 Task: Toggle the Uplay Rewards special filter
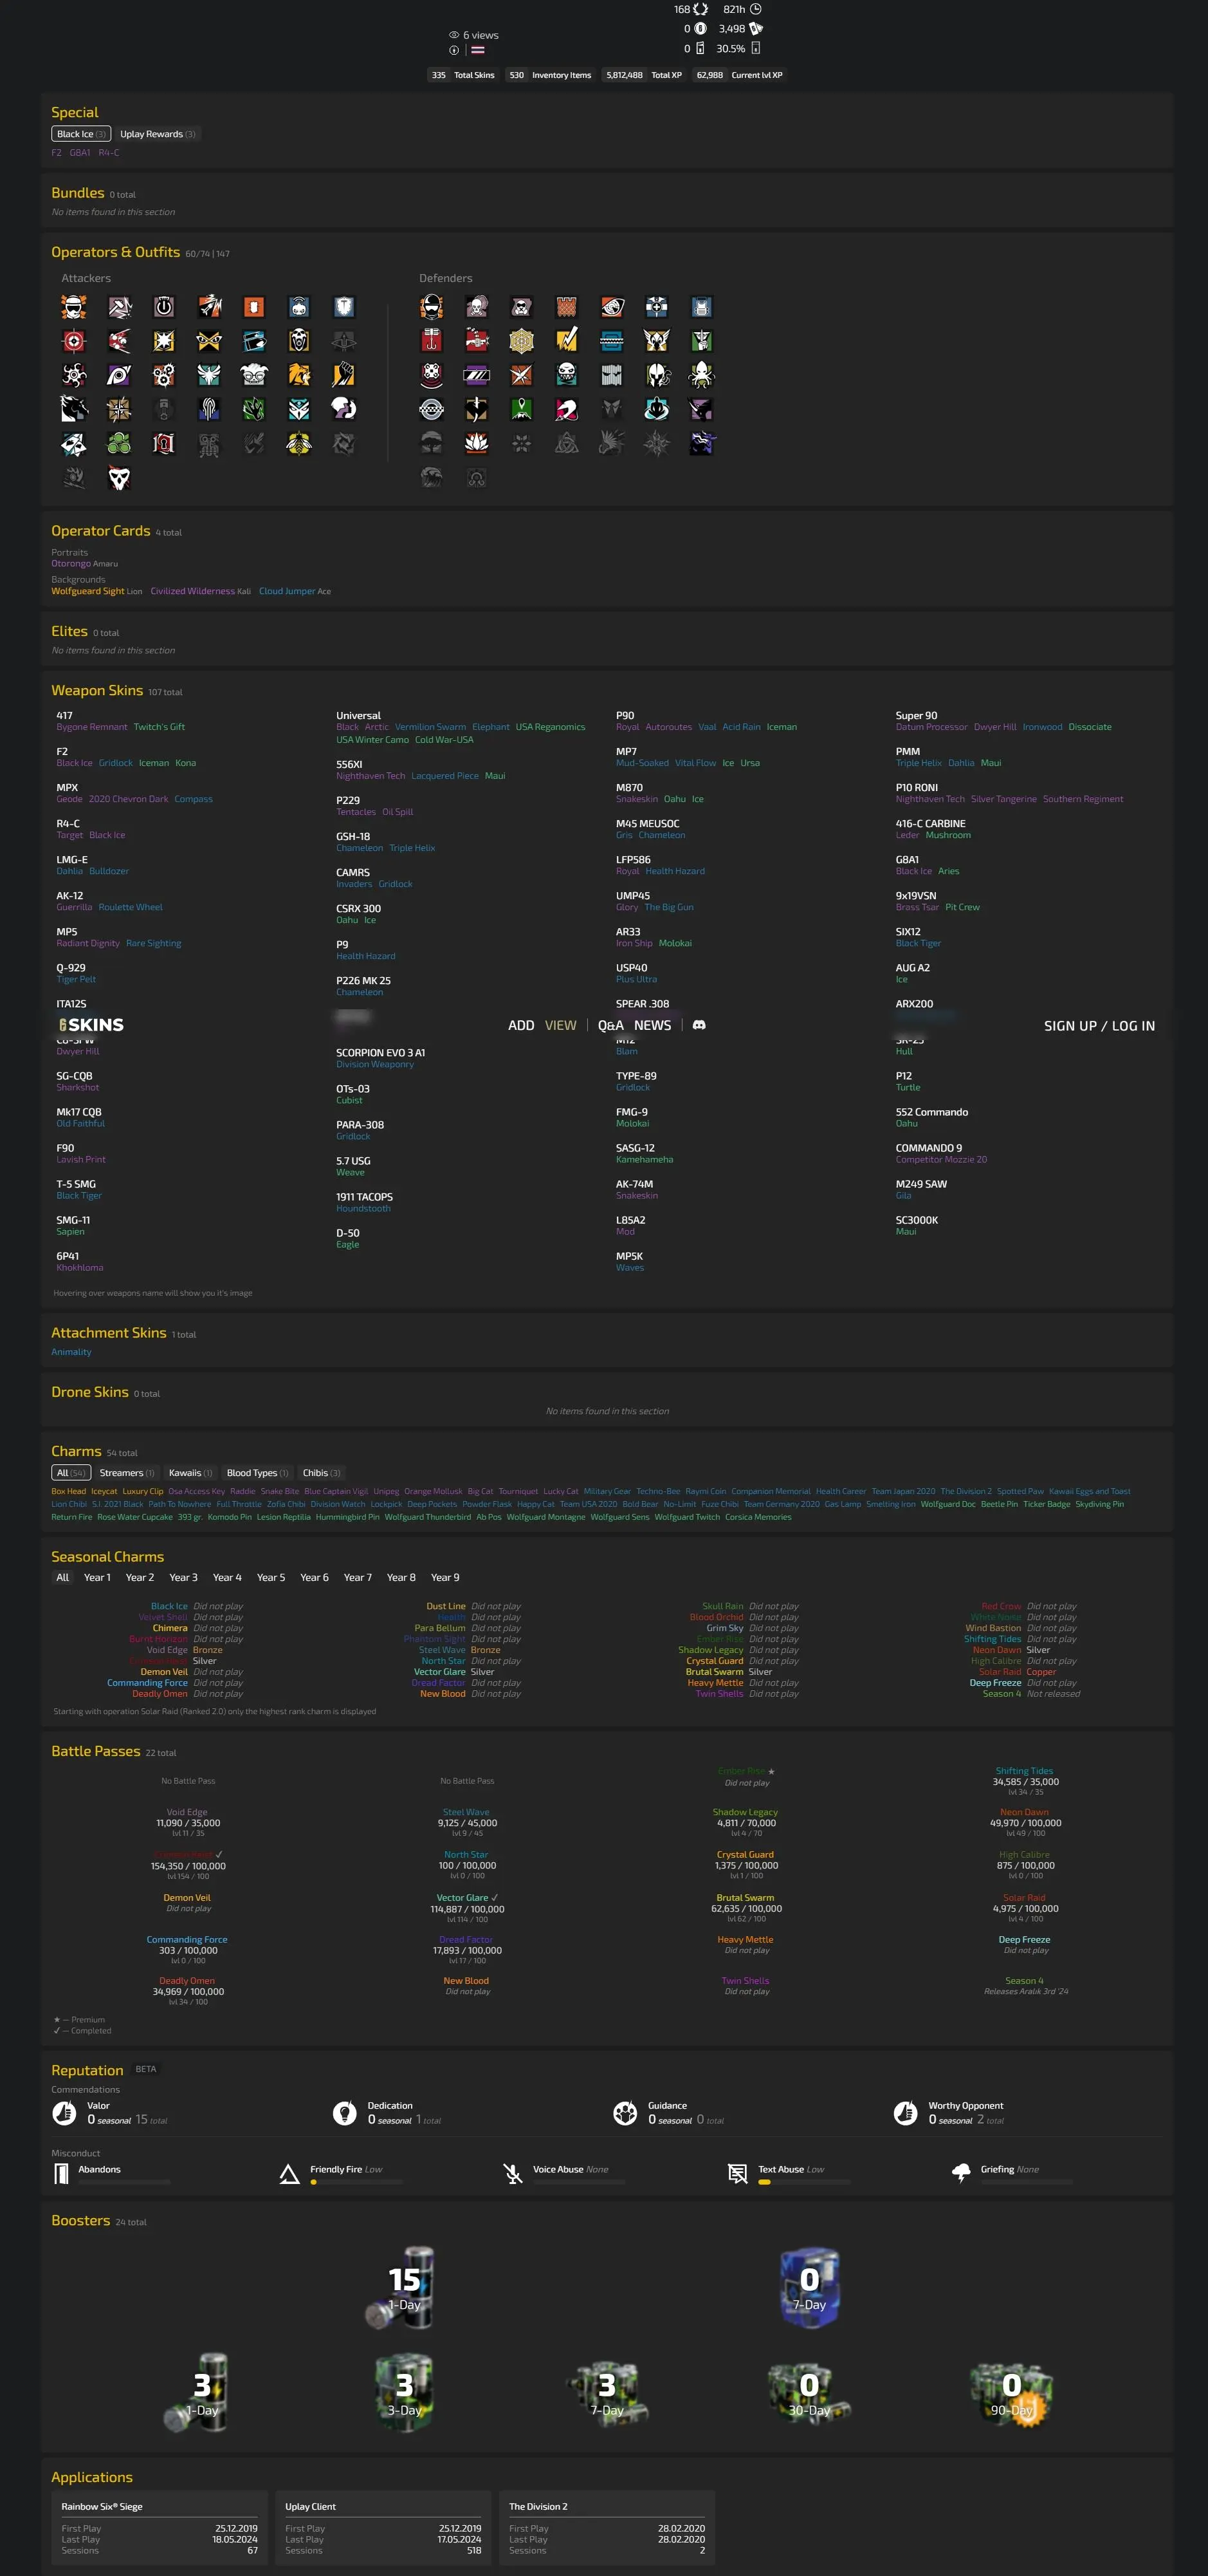158,134
